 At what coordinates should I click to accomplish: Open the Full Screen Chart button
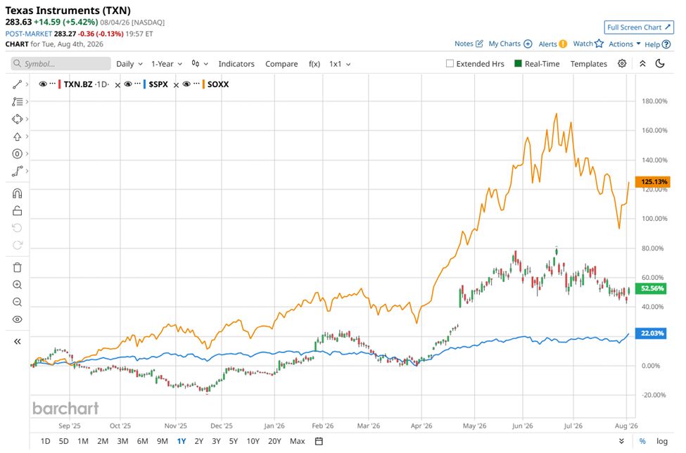tap(639, 27)
